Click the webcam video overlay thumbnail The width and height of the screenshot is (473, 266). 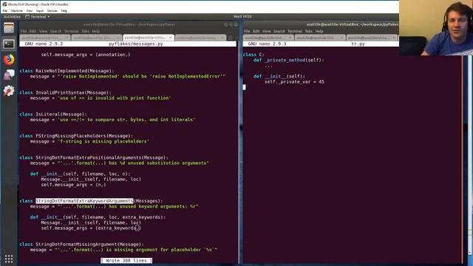coord(436,28)
